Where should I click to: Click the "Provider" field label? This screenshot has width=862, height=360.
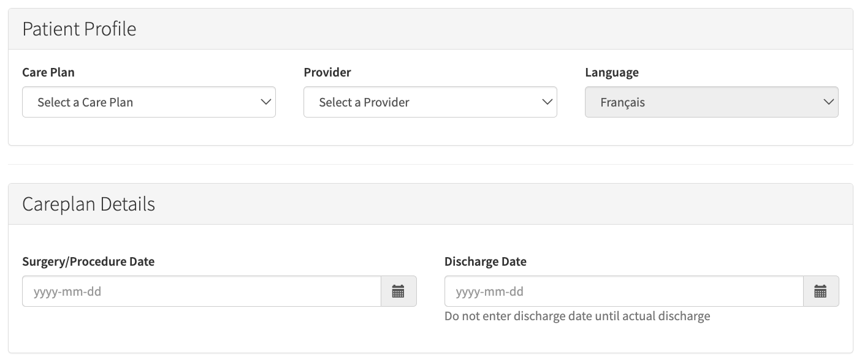point(327,72)
